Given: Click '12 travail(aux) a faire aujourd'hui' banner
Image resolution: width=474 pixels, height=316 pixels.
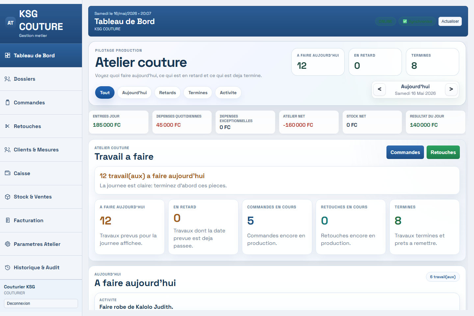Looking at the screenshot, I should coord(277,180).
